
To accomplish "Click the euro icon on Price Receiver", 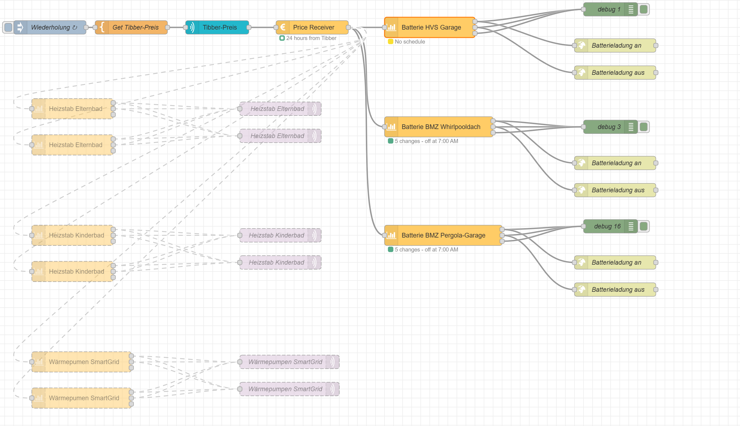I will click(x=283, y=27).
